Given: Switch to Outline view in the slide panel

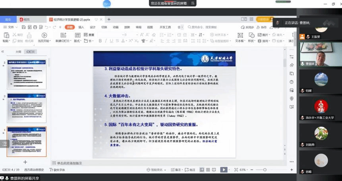Looking at the screenshot, I should 18,52.
